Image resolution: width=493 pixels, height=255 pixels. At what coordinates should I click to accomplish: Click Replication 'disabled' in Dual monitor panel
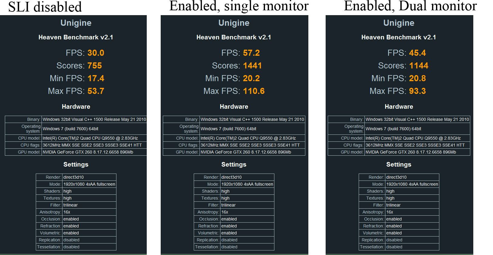(394, 240)
